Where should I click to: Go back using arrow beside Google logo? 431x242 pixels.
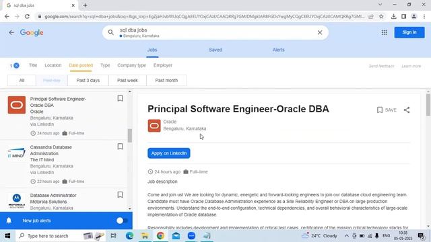11,32
